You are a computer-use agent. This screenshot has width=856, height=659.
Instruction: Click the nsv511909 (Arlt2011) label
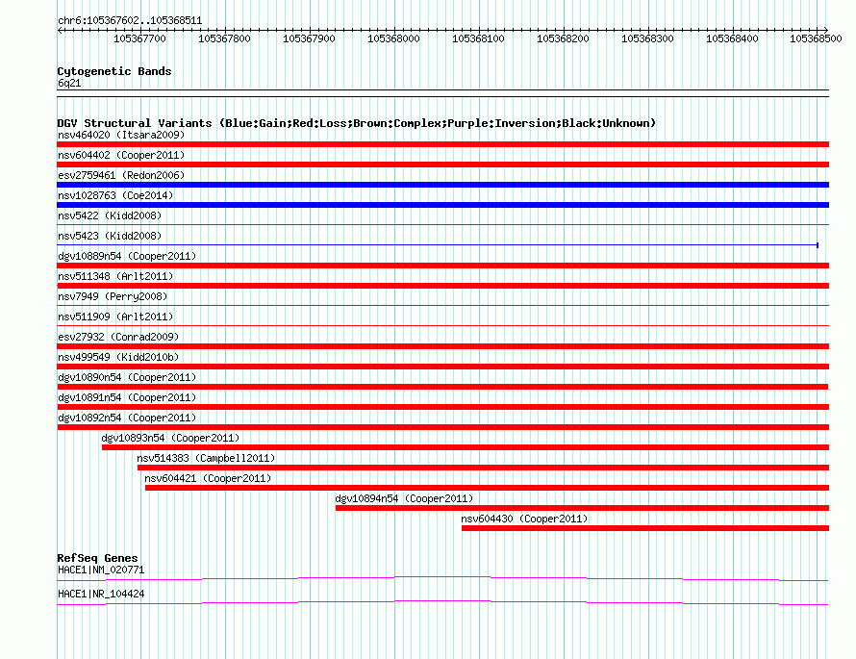[x=115, y=317]
